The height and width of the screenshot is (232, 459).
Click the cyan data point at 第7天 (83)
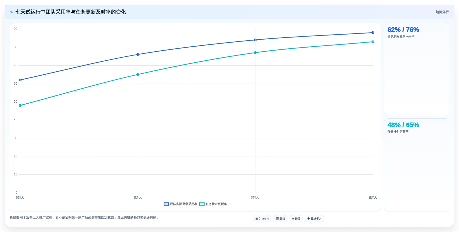373,42
